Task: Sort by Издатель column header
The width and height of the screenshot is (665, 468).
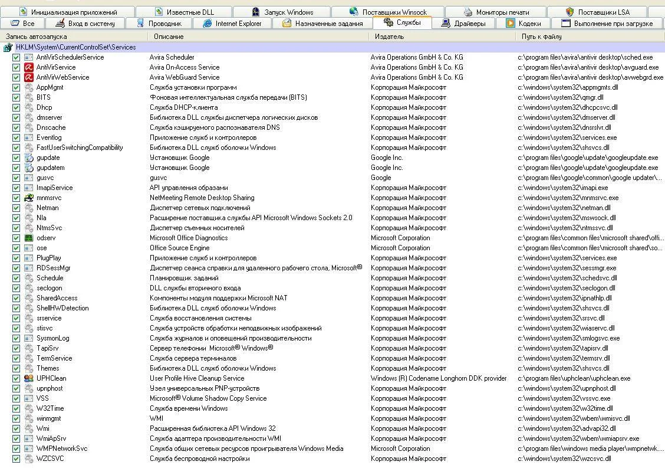Action: coord(443,37)
